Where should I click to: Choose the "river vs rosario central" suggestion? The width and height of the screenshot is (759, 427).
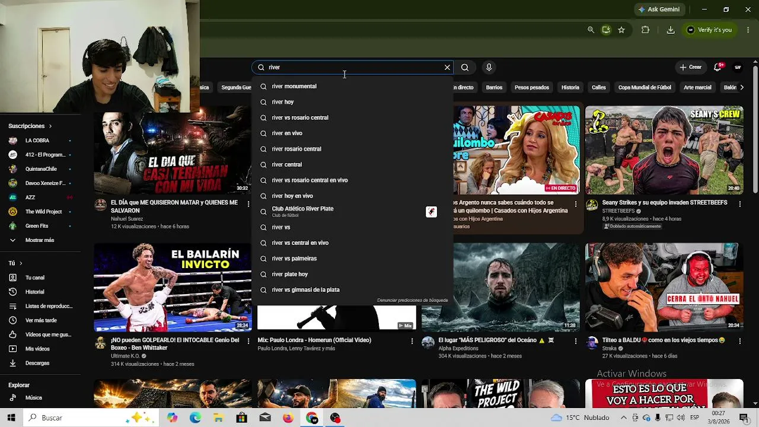point(352,117)
